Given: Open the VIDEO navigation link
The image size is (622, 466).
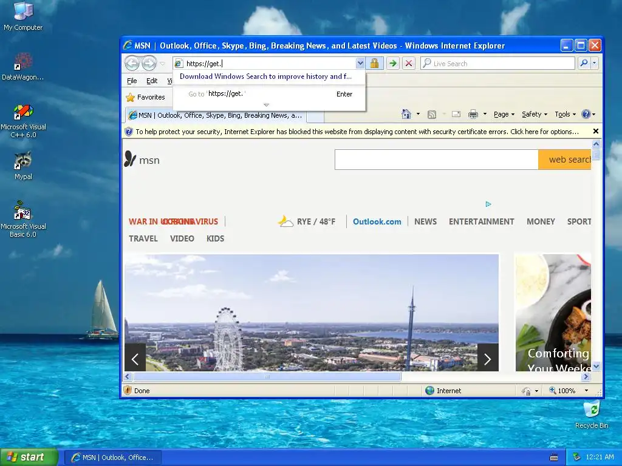Looking at the screenshot, I should point(182,238).
